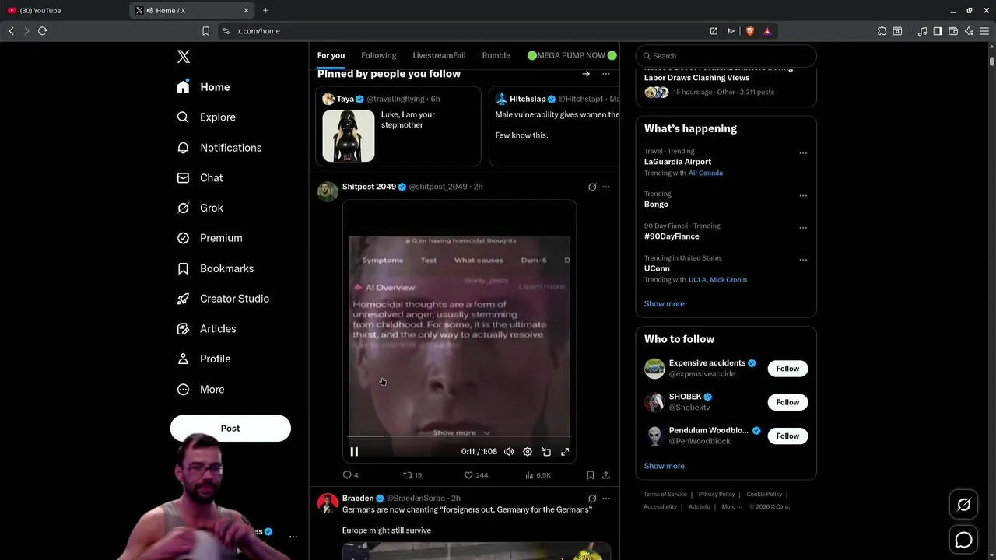Toggle picture-in-picture for the video

tap(546, 451)
